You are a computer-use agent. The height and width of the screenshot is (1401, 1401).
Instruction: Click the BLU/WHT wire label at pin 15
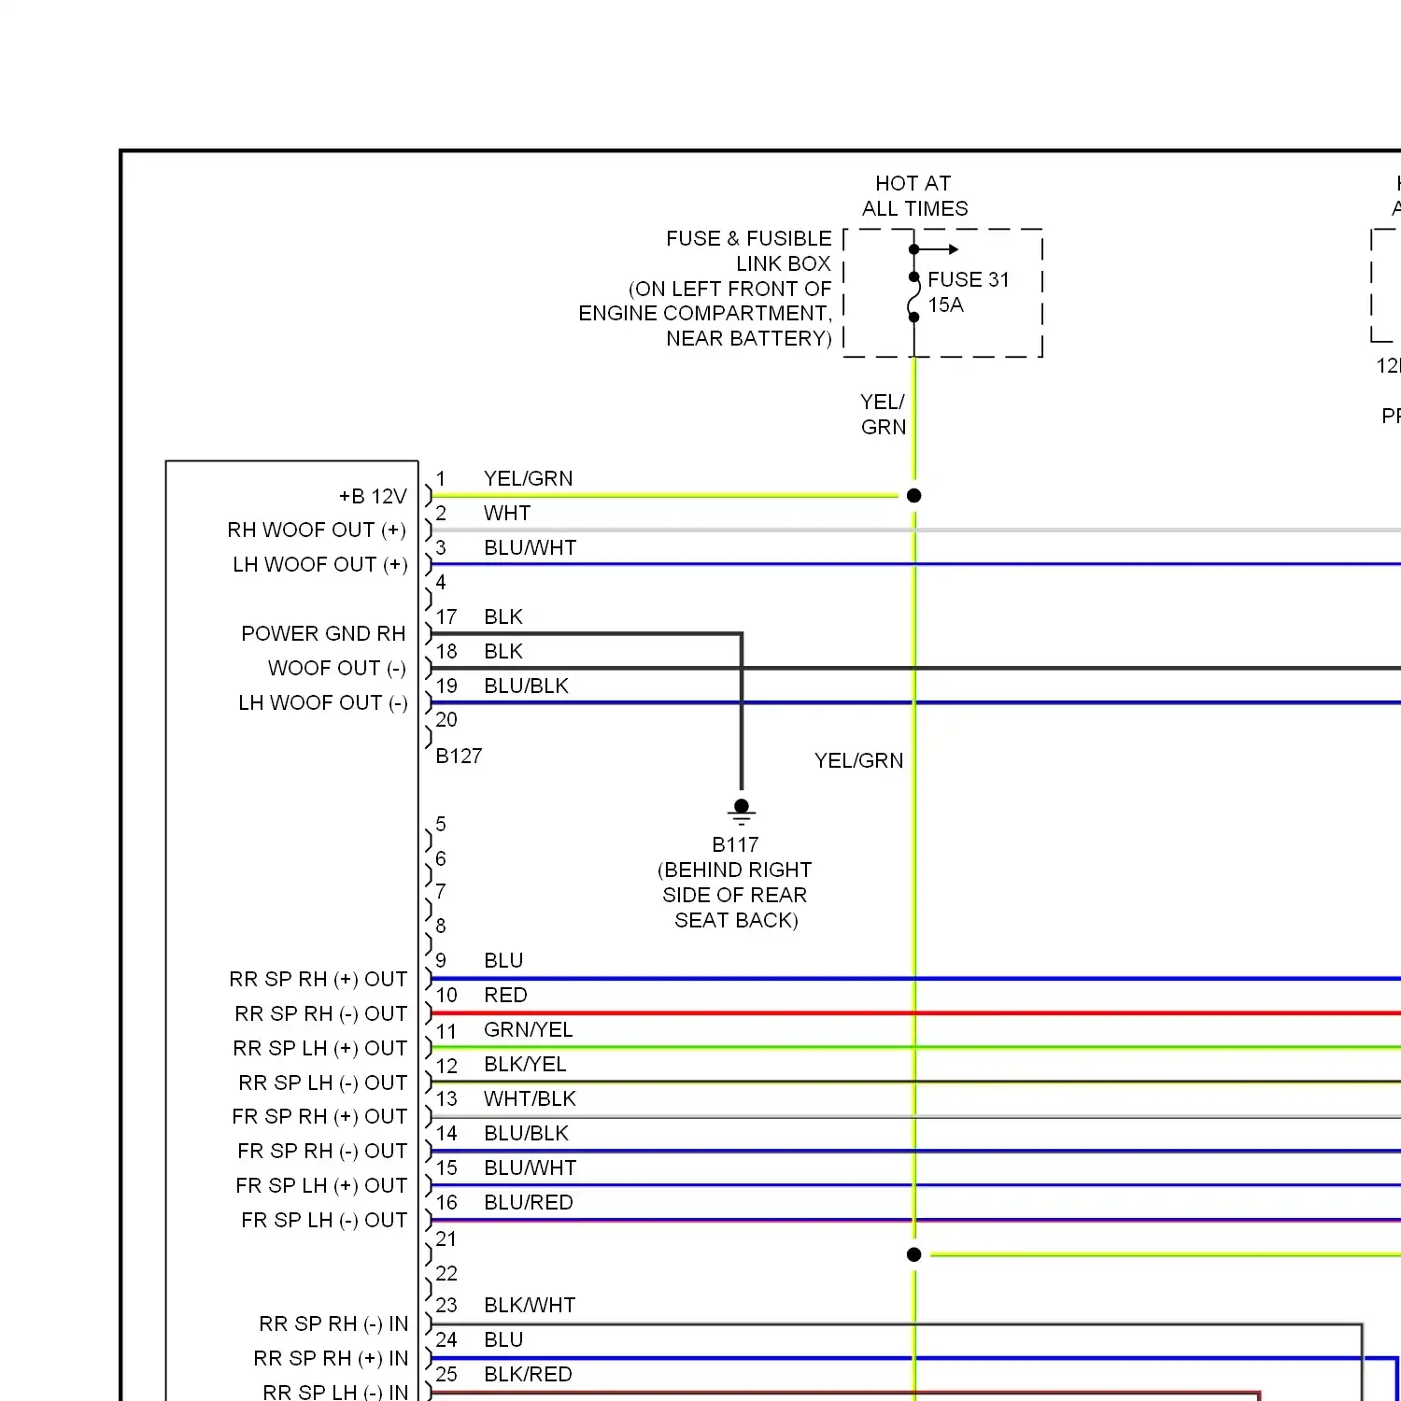click(531, 1168)
